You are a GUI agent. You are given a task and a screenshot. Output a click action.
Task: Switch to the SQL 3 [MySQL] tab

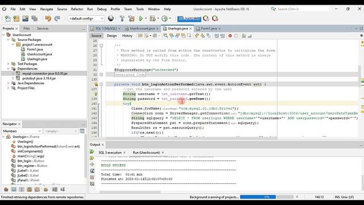click(106, 28)
